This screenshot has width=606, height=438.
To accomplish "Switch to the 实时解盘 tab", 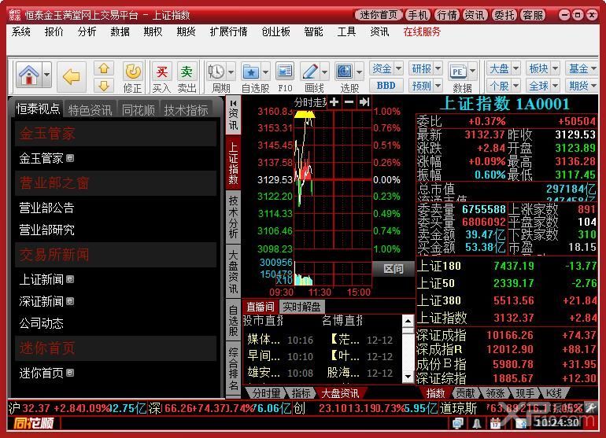I will [301, 307].
